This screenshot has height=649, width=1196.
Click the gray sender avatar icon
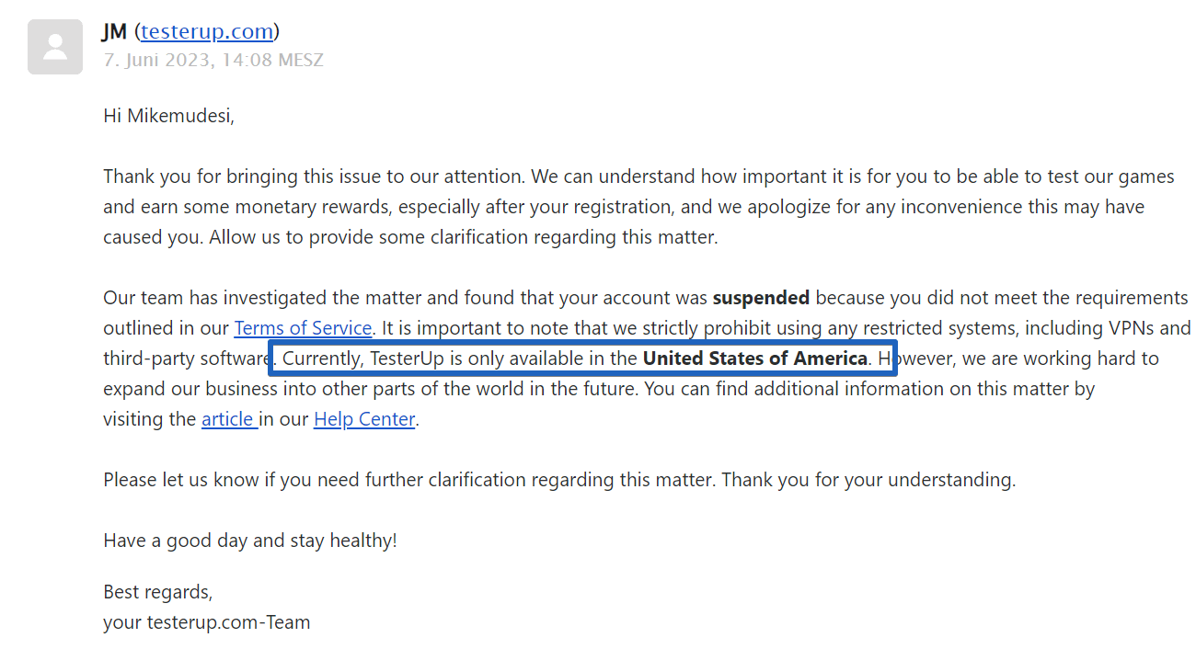[55, 46]
